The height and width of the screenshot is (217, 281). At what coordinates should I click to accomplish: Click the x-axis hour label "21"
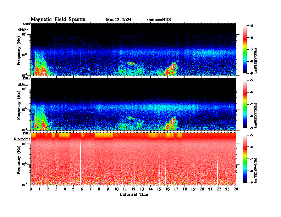tap(210, 189)
